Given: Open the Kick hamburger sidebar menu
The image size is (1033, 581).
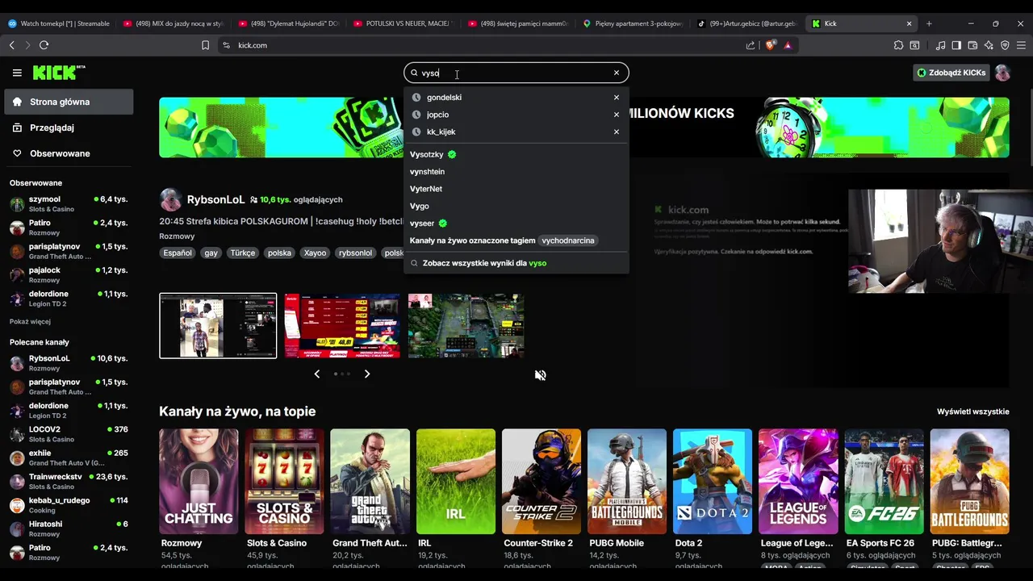Looking at the screenshot, I should pos(17,73).
